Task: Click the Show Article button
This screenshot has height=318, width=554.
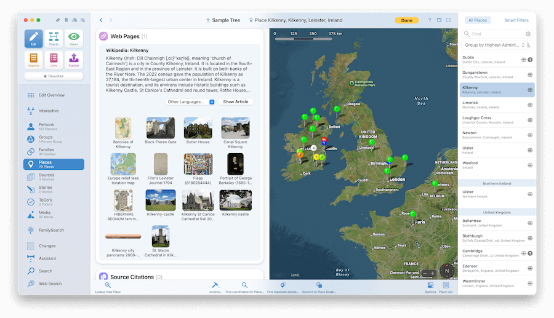Action: [x=236, y=101]
